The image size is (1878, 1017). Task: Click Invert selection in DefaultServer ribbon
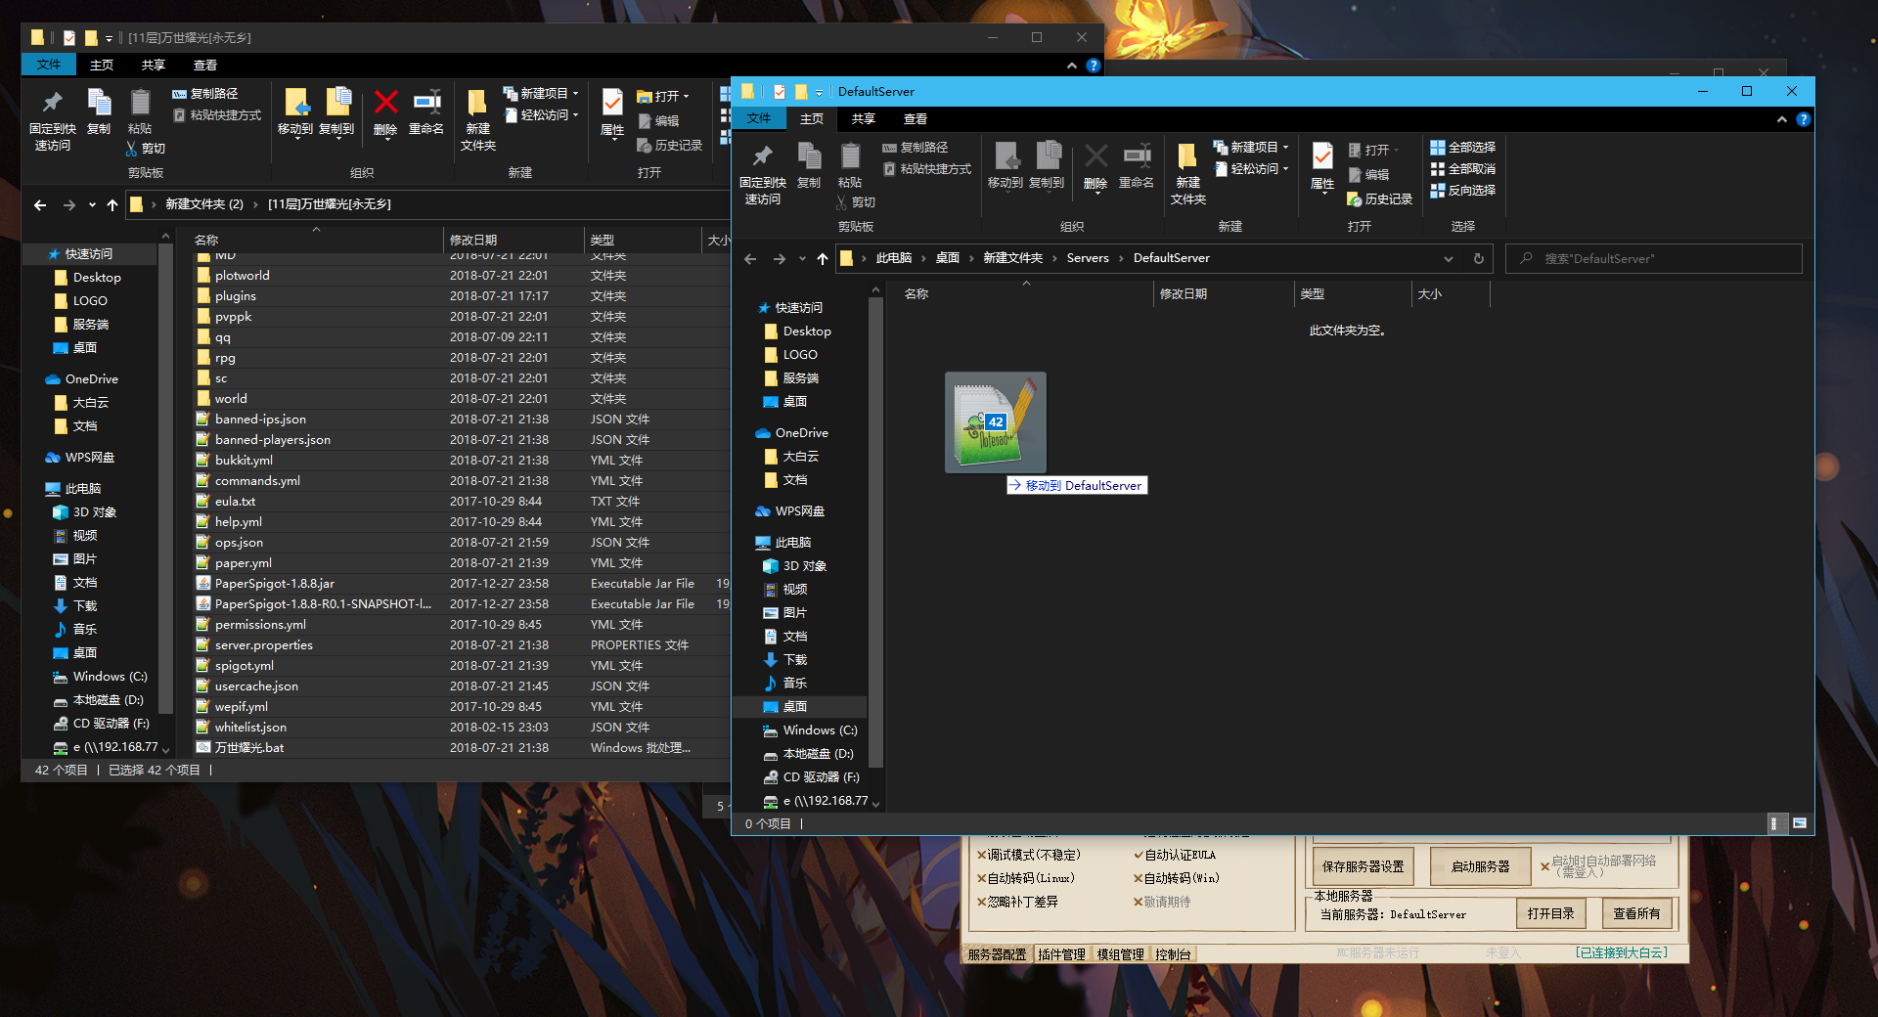point(1463,191)
